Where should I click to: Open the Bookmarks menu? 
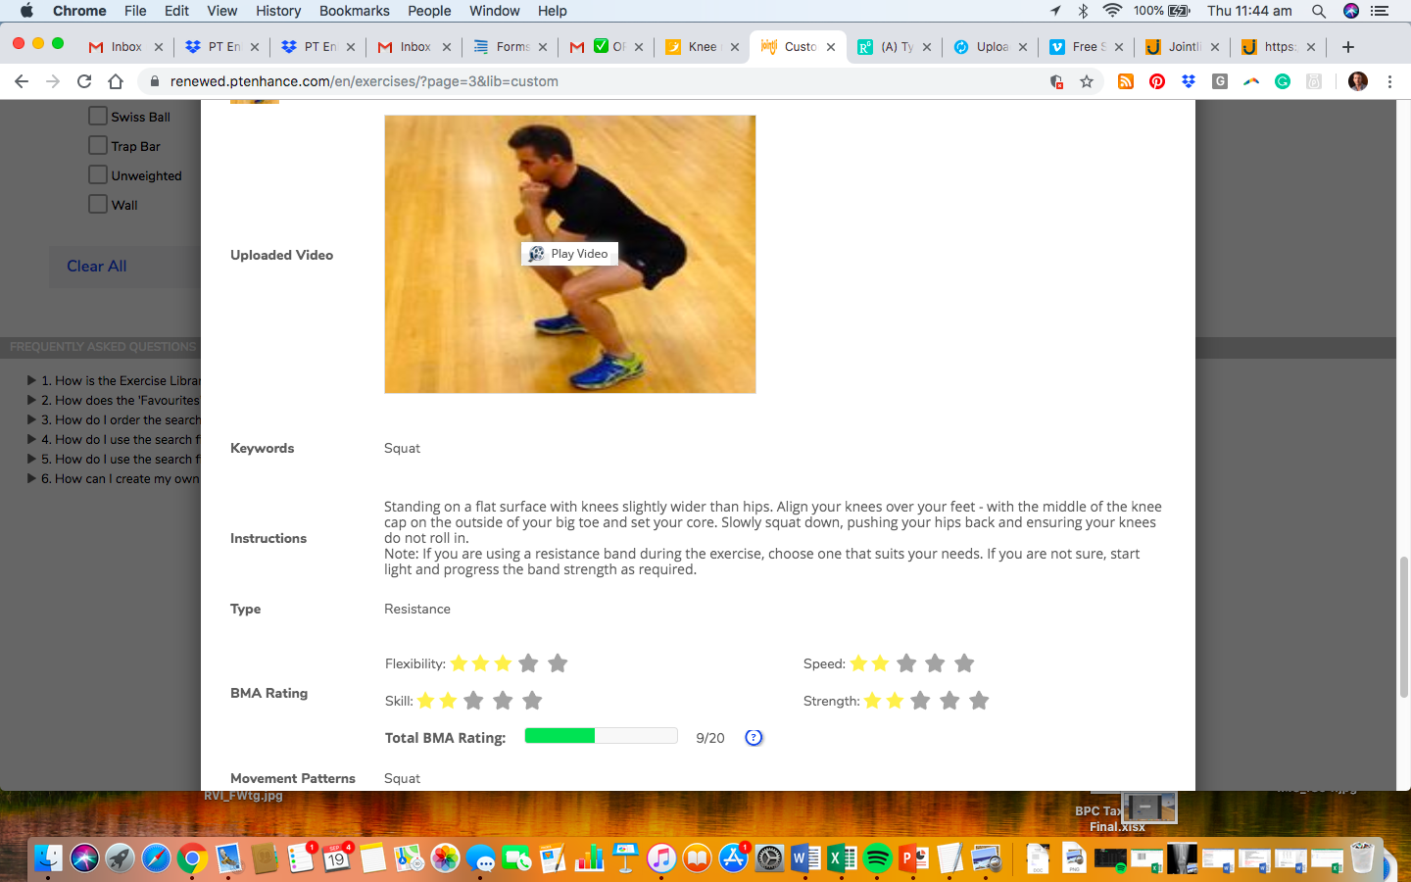354,11
